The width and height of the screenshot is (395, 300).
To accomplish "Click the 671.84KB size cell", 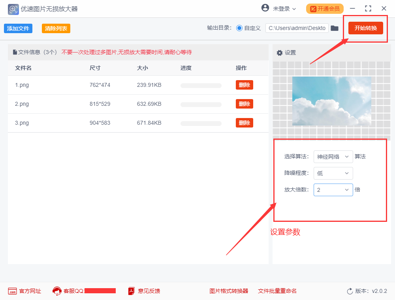I will [x=149, y=123].
